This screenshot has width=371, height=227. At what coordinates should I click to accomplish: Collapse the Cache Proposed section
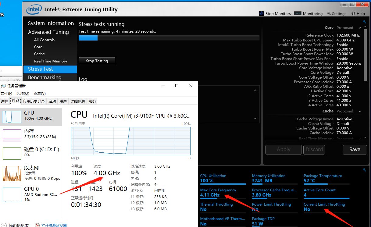(x=360, y=111)
